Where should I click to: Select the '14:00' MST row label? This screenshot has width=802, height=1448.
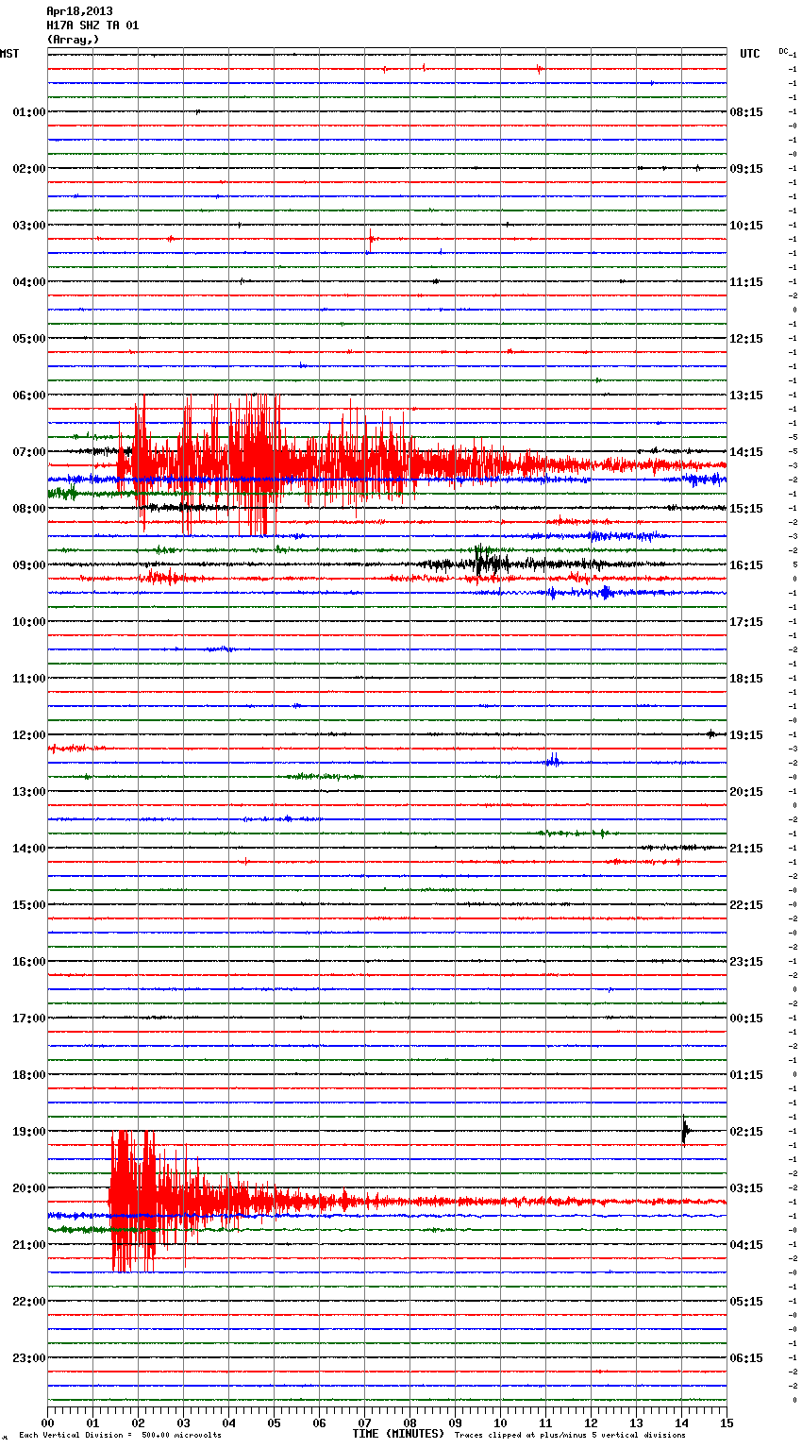tap(29, 849)
